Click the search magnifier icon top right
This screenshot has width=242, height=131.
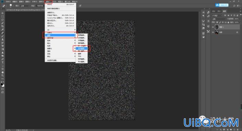click(x=234, y=6)
